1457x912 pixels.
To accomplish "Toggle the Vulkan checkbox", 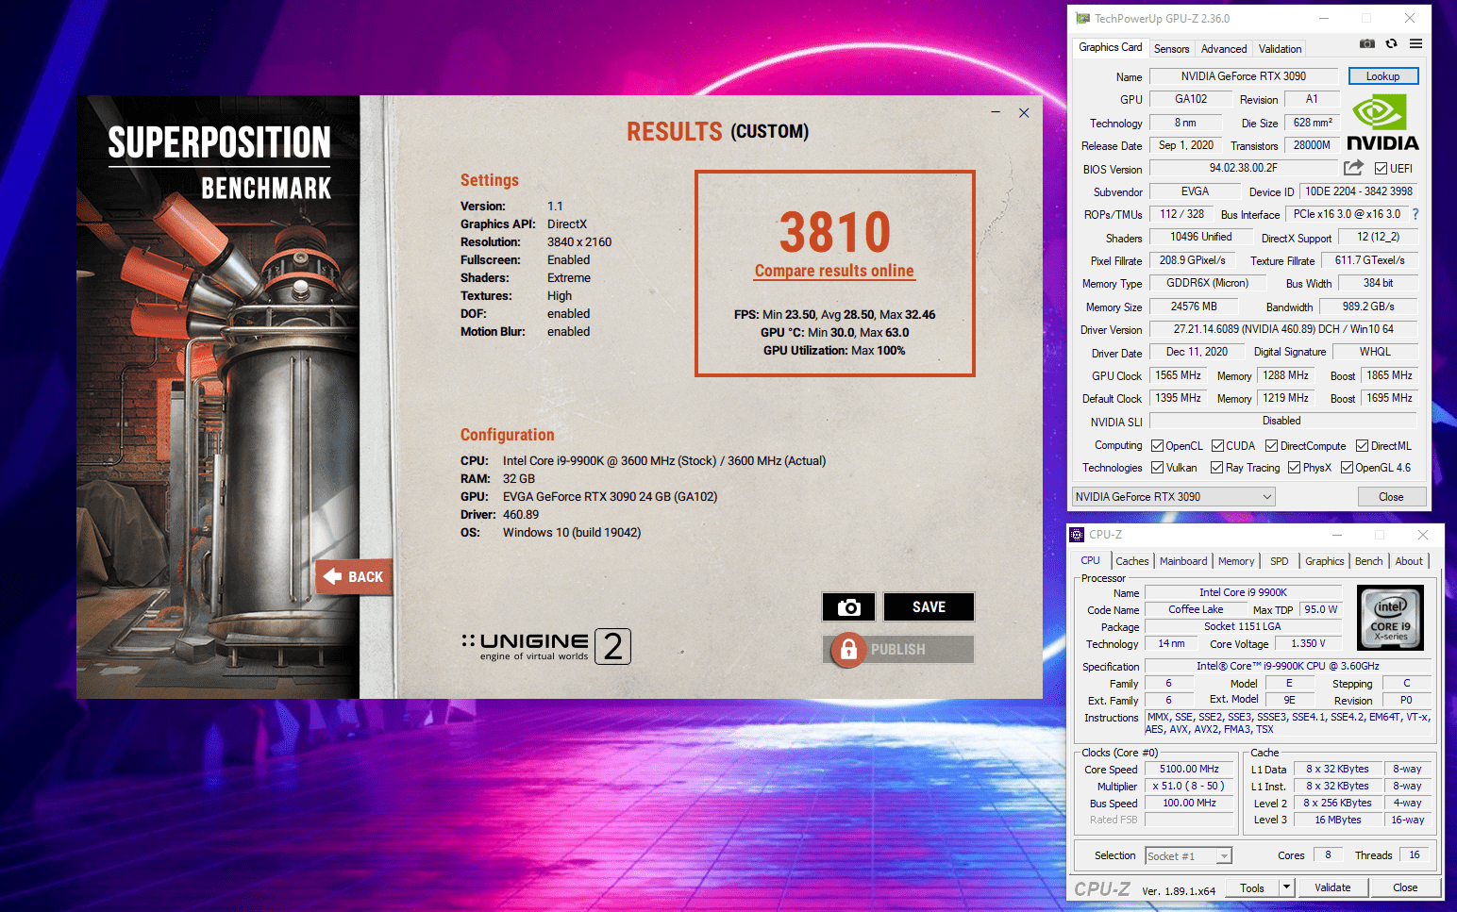I will 1158,468.
